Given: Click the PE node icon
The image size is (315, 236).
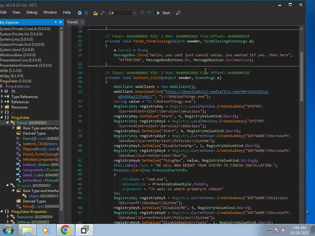Looking at the screenshot, I should pos(6,91).
